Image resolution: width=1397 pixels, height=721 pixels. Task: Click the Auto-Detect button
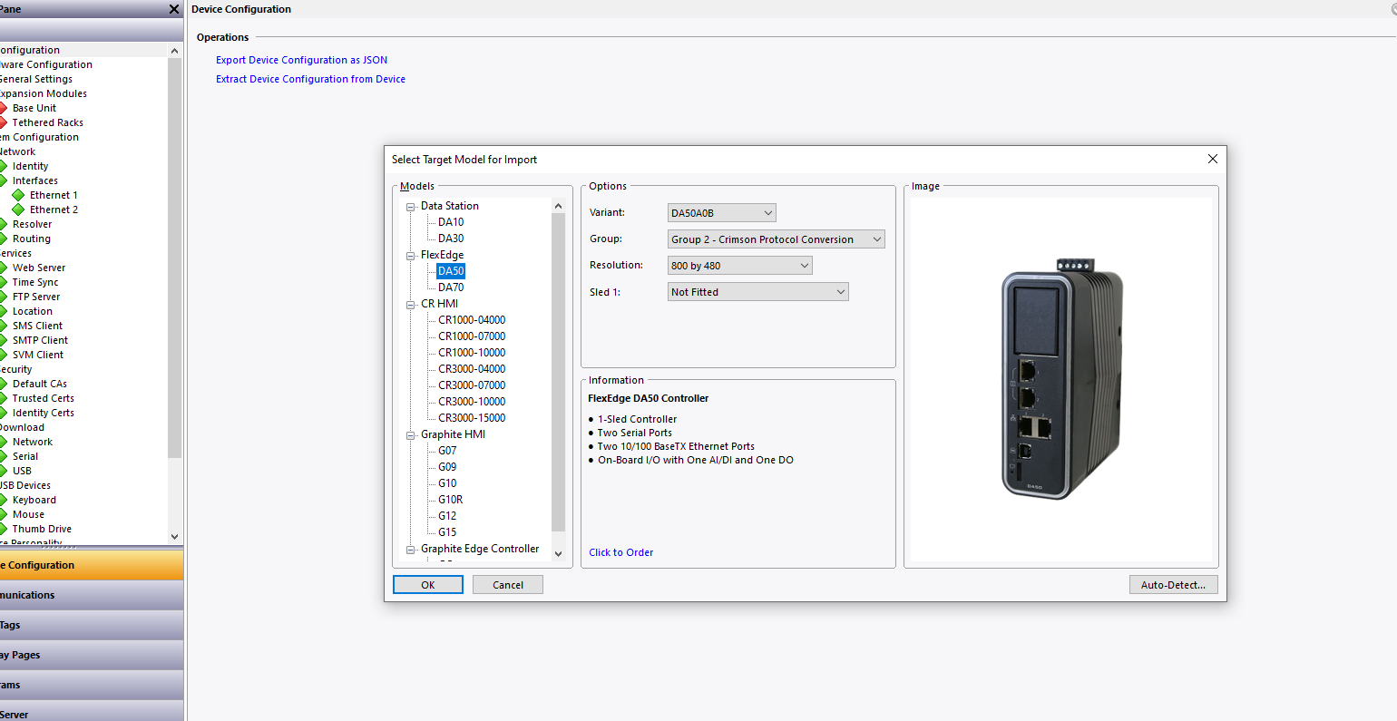(x=1173, y=585)
